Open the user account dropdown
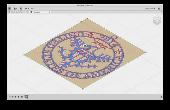The height and width of the screenshot is (110, 170). click(150, 9)
